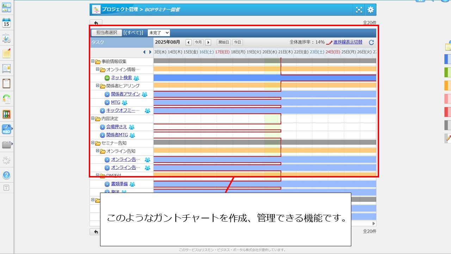Open the binder cabinet icon in the sidebar
Image resolution: width=451 pixels, height=254 pixels.
tap(6, 114)
